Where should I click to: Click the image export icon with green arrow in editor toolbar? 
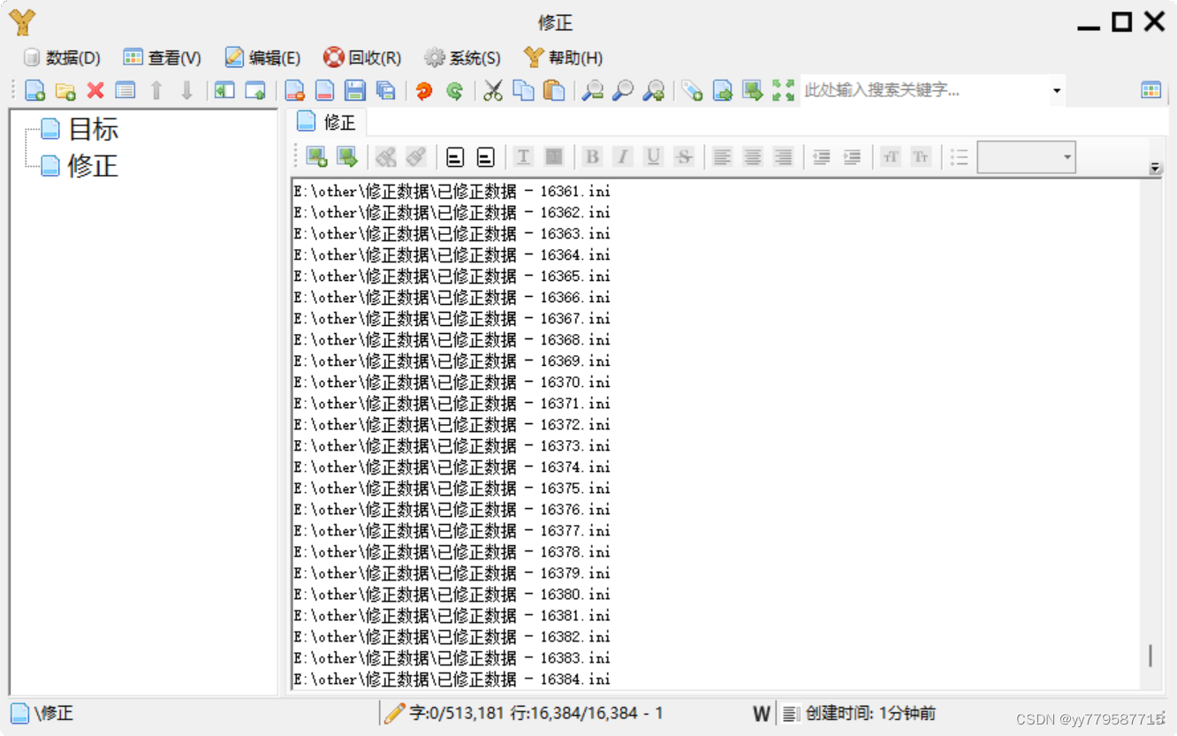point(347,157)
